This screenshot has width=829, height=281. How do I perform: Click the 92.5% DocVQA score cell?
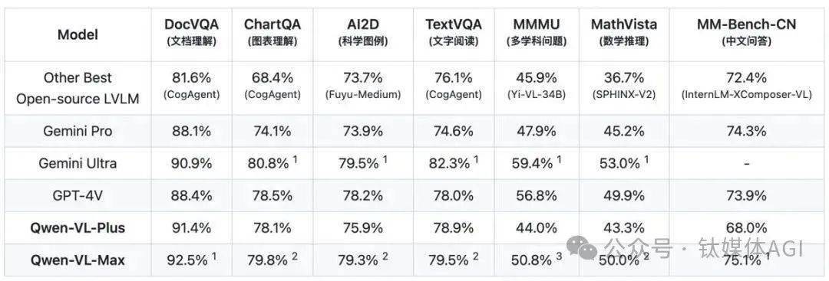(191, 260)
